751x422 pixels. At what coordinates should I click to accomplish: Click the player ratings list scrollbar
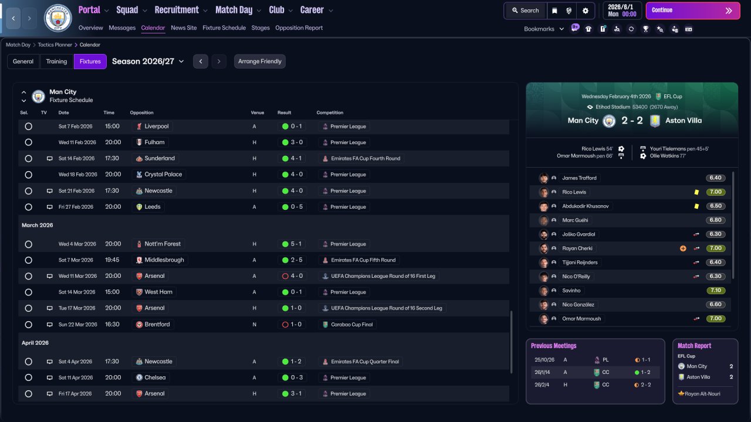click(733, 226)
